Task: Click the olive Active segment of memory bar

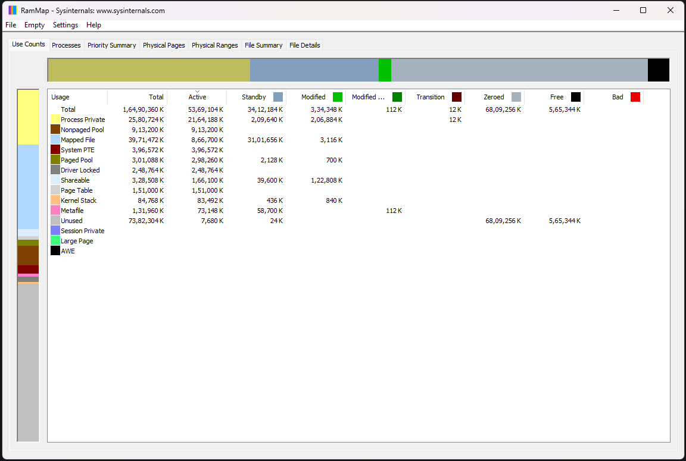Action: tap(149, 70)
